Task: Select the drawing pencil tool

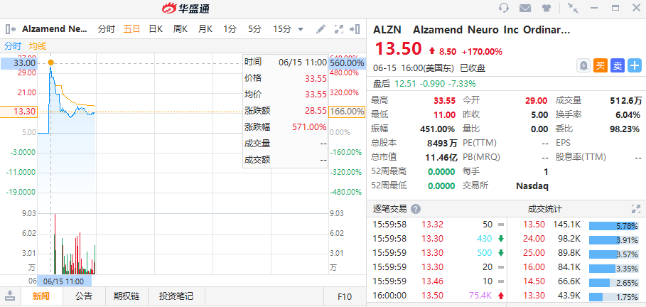Action: 321,29
